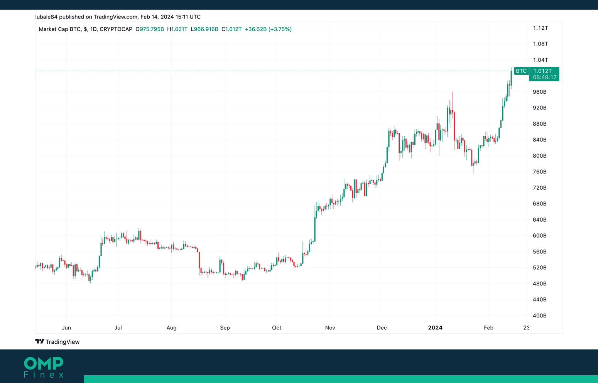Viewport: 598px width, 383px height.
Task: Click the 840B level on the price axis
Action: tap(540, 140)
